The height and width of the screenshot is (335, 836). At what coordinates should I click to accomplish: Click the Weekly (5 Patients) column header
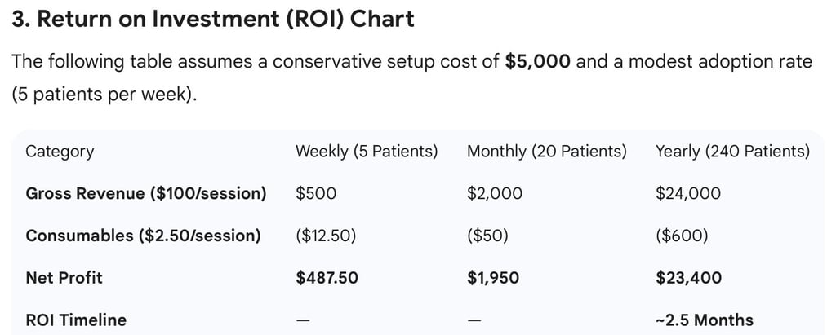[x=366, y=152]
